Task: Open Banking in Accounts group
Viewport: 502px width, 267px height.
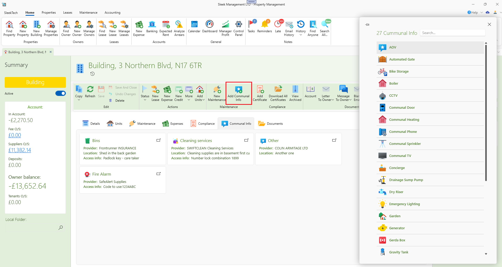Action: pos(152,27)
